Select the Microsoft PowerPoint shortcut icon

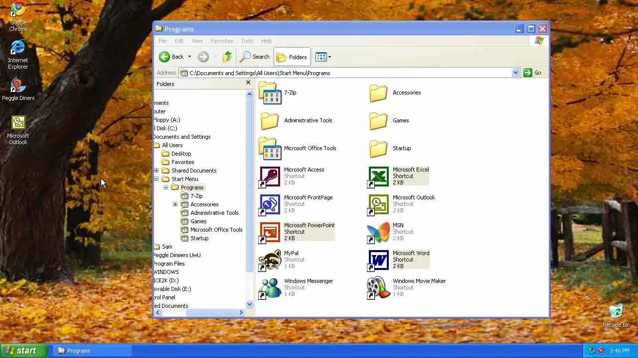tap(270, 232)
